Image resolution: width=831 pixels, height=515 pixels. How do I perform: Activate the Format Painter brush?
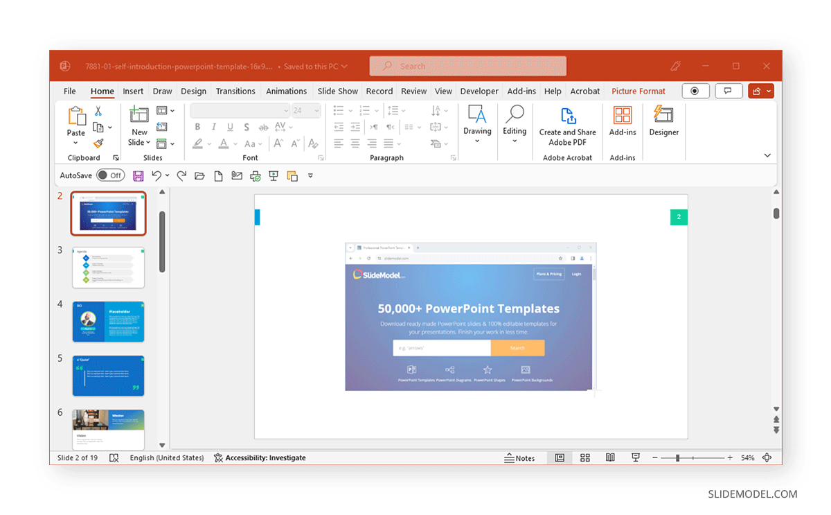click(98, 143)
